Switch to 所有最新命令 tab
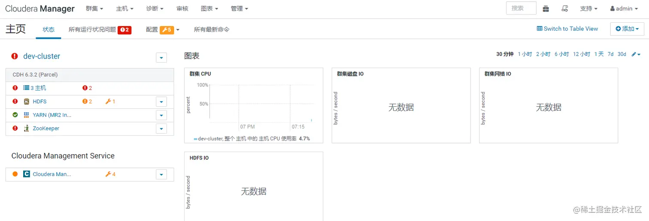Image resolution: width=649 pixels, height=221 pixels. pos(212,30)
